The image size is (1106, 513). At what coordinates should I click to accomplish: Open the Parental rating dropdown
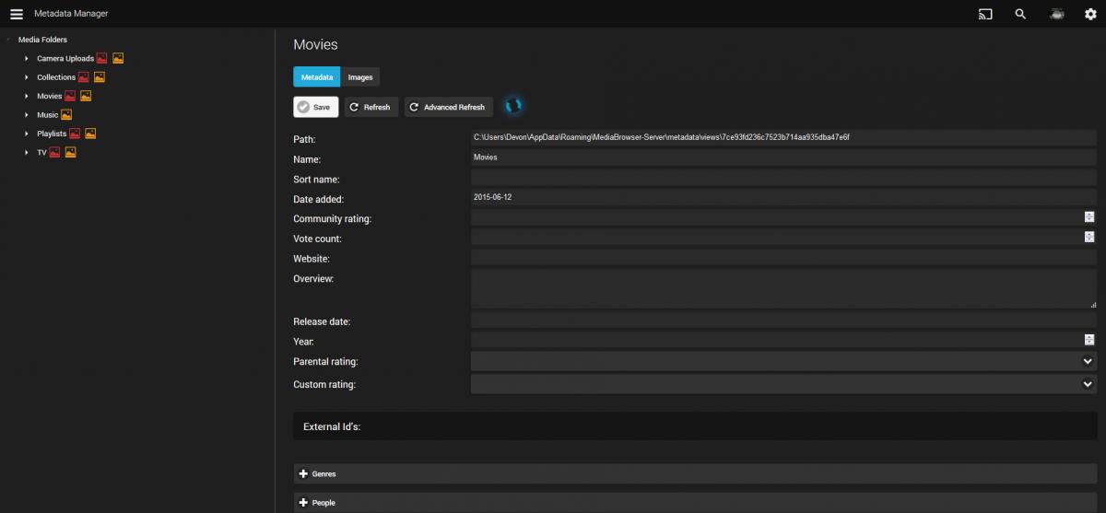(1088, 362)
